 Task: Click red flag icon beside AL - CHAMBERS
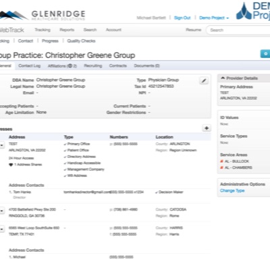point(221,167)
